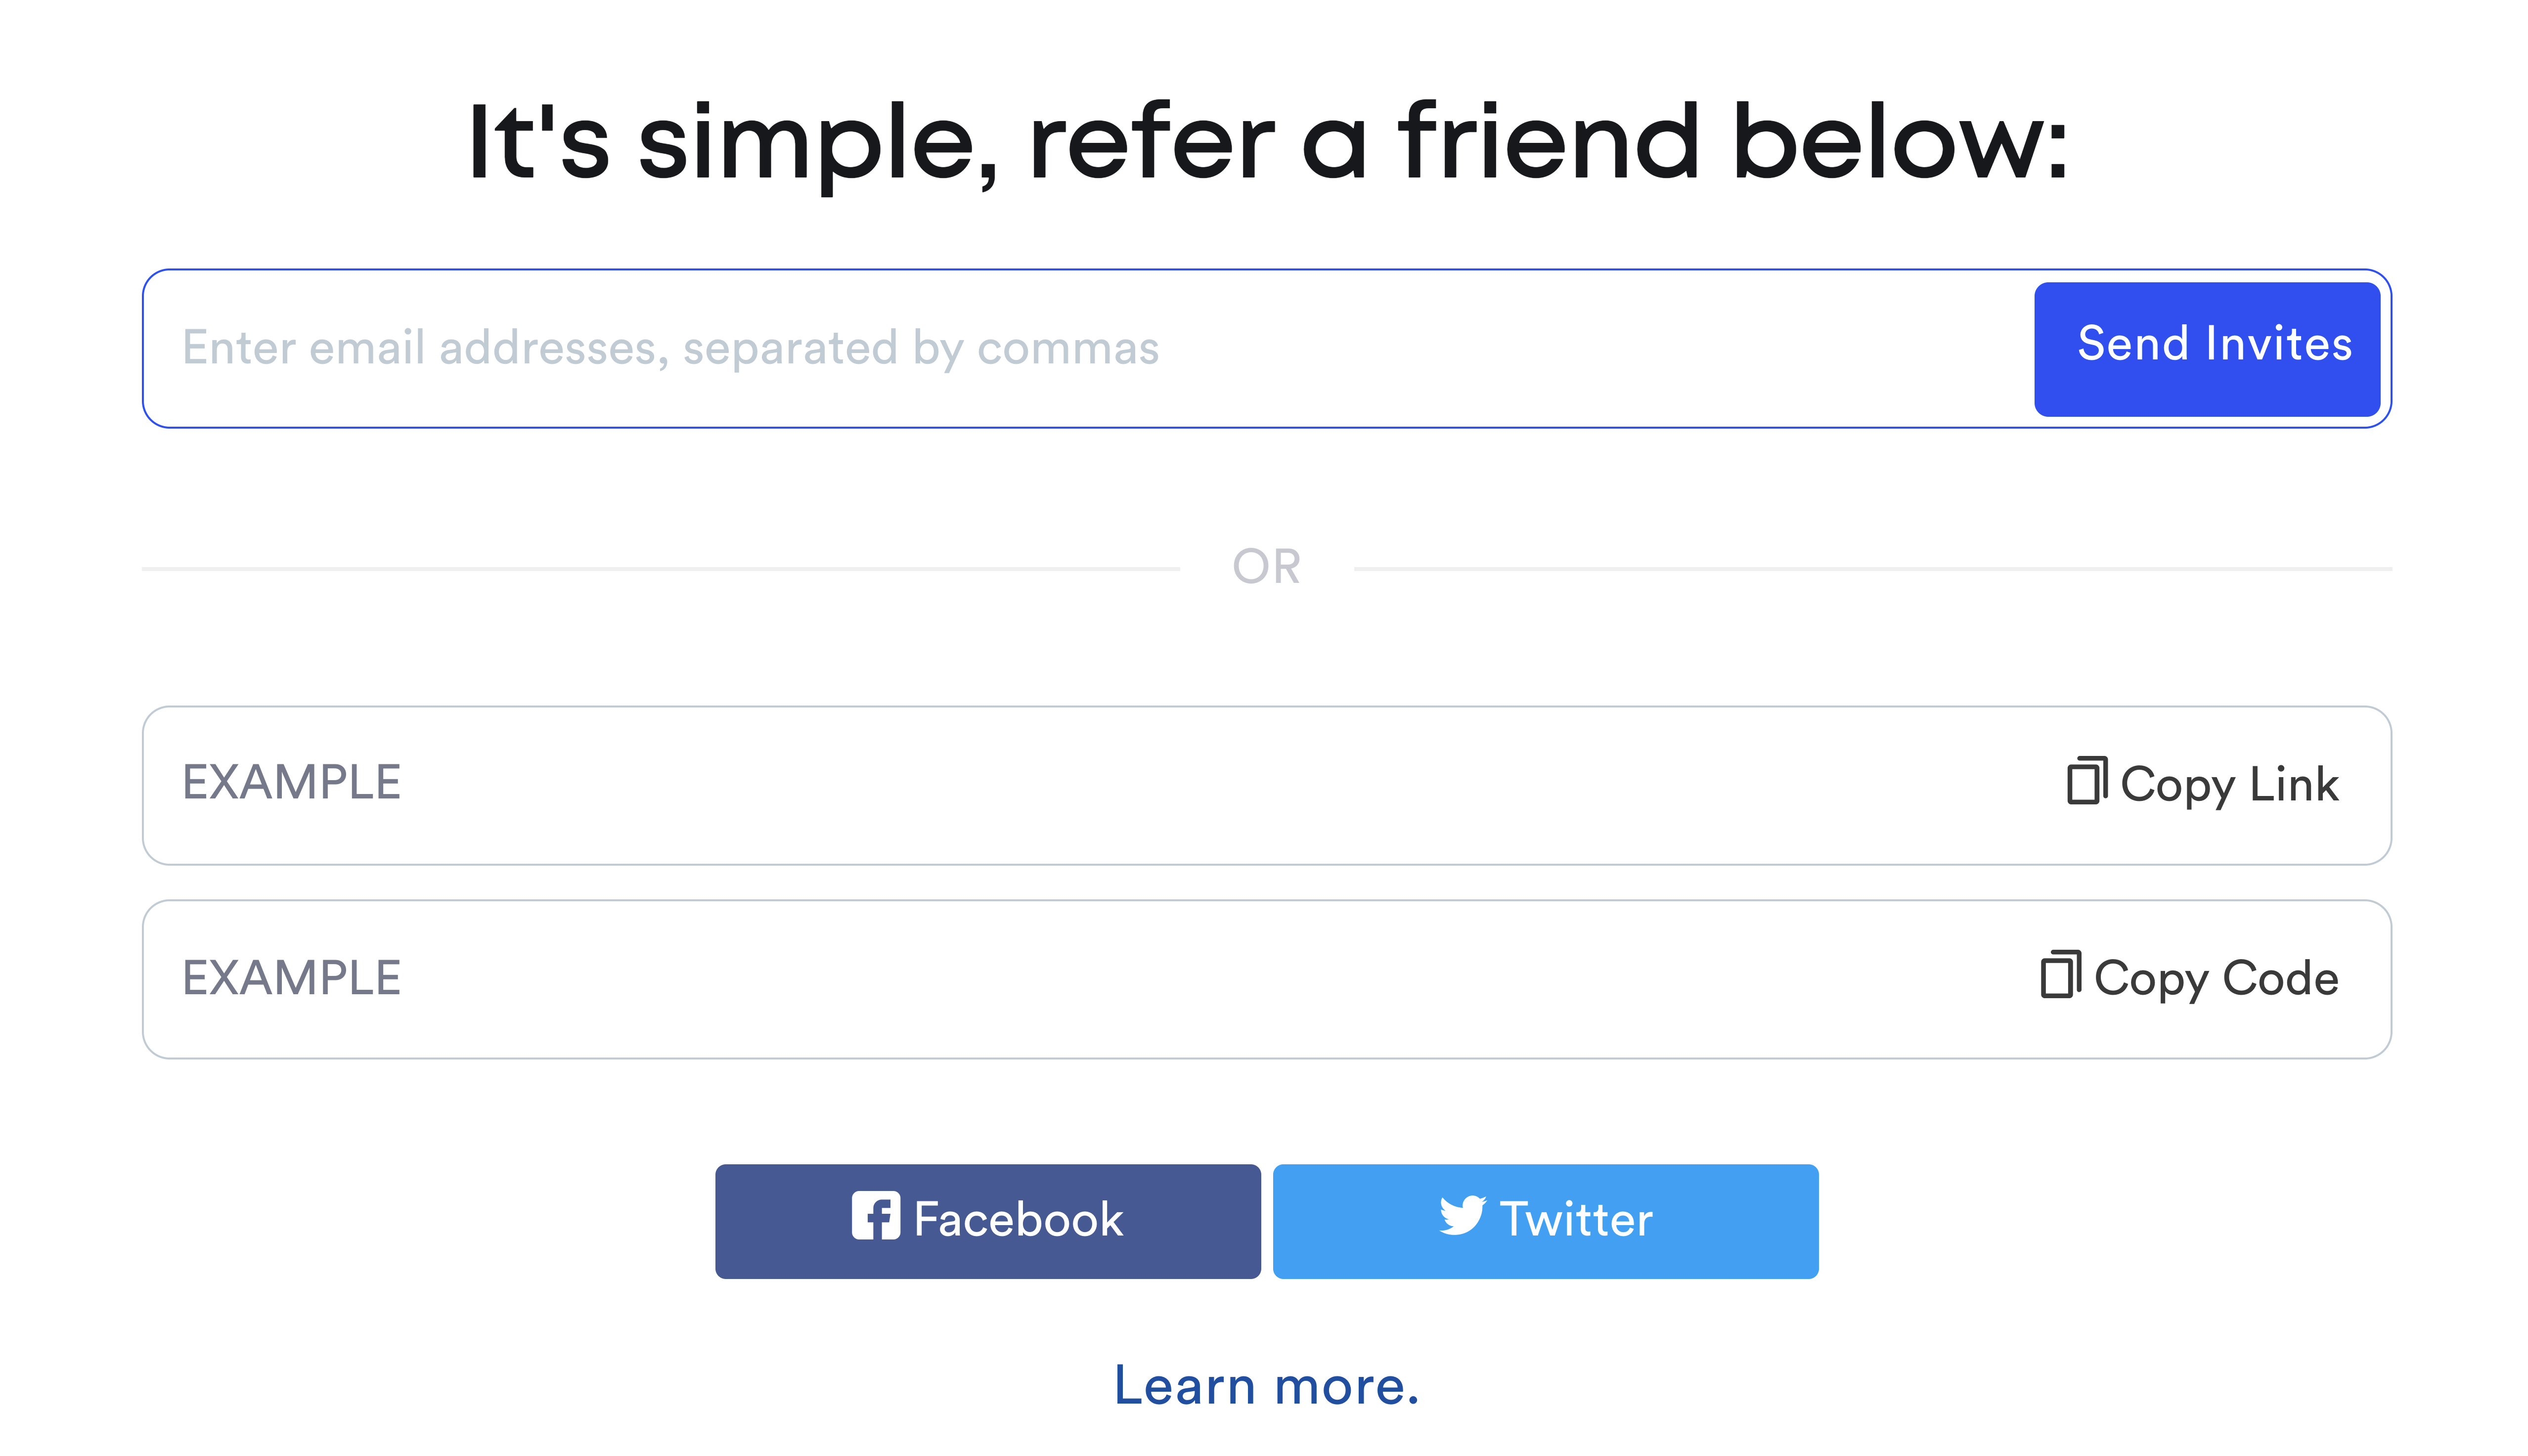2528x1456 pixels.
Task: Select the EXAMPLE text in referral link box
Action: pyautogui.click(x=291, y=783)
